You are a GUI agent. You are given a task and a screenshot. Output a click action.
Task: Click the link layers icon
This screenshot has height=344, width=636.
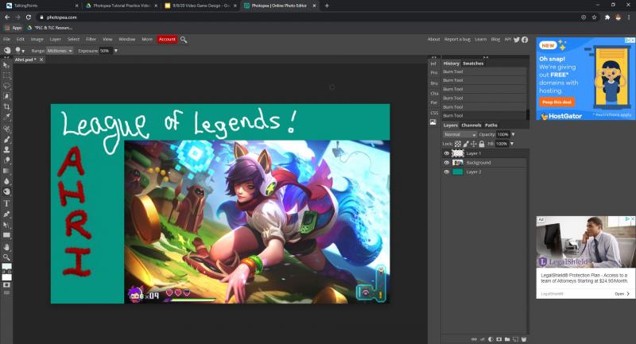coord(474,339)
